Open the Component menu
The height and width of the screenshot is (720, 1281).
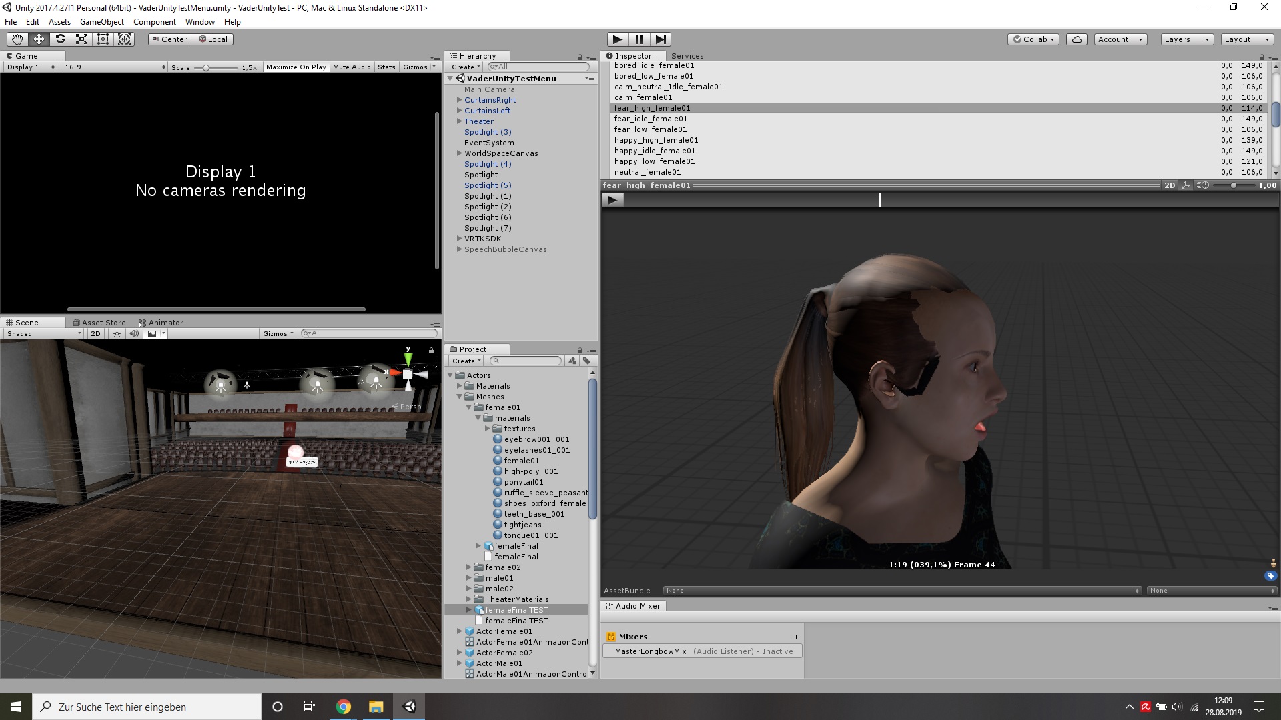(154, 22)
